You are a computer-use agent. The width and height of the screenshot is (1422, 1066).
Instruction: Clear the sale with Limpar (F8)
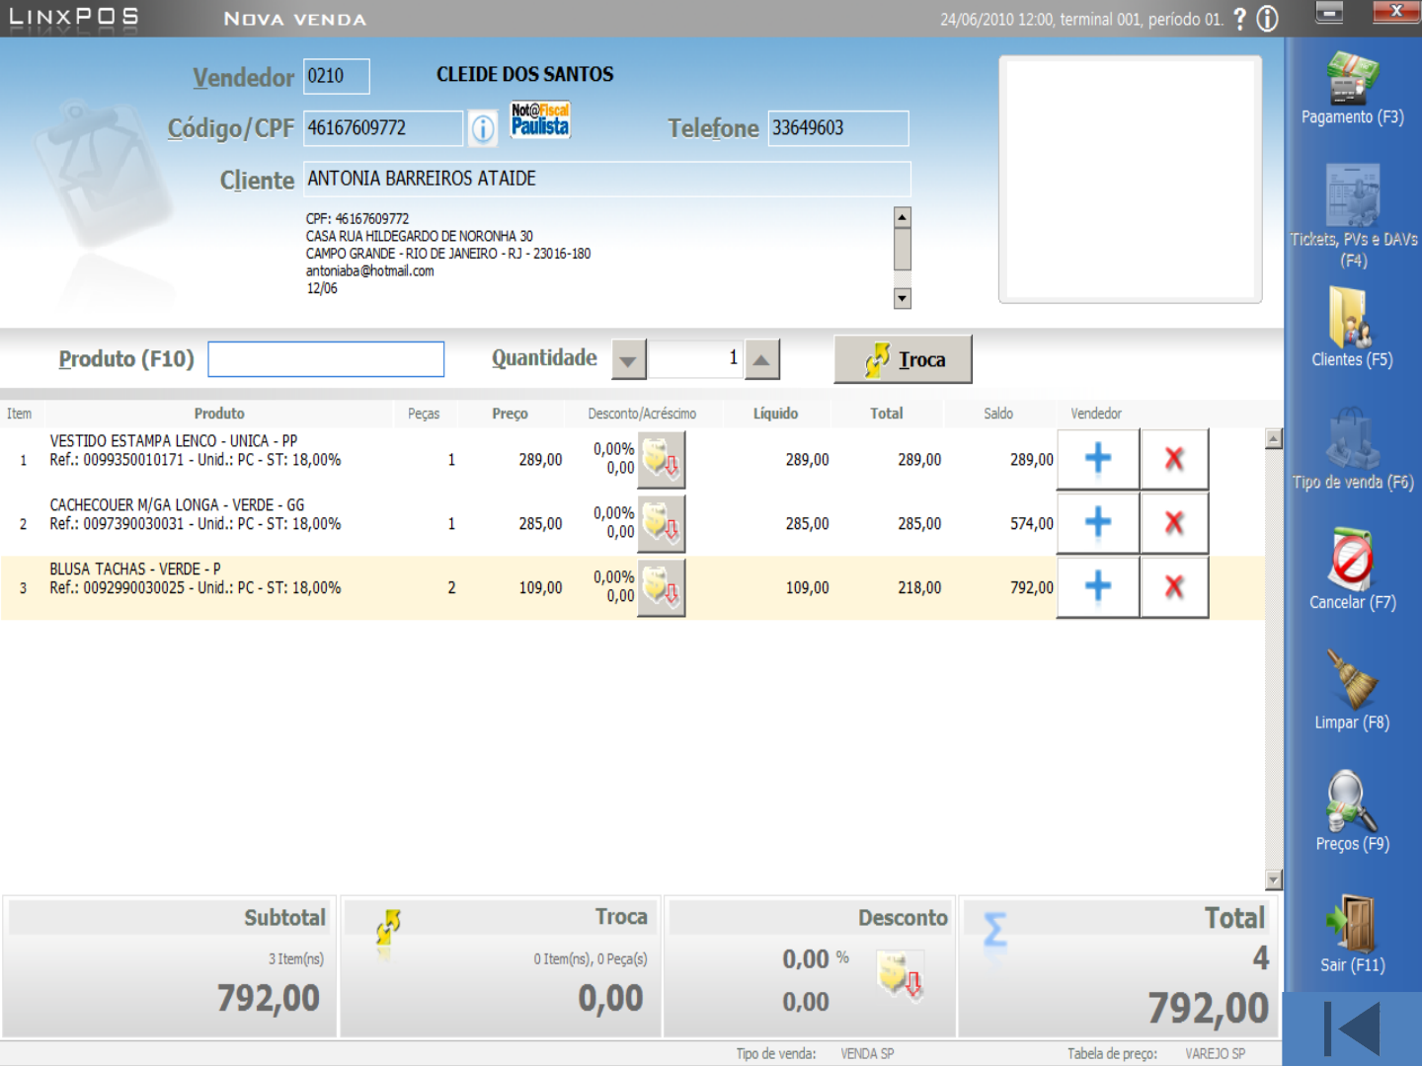coord(1352,691)
